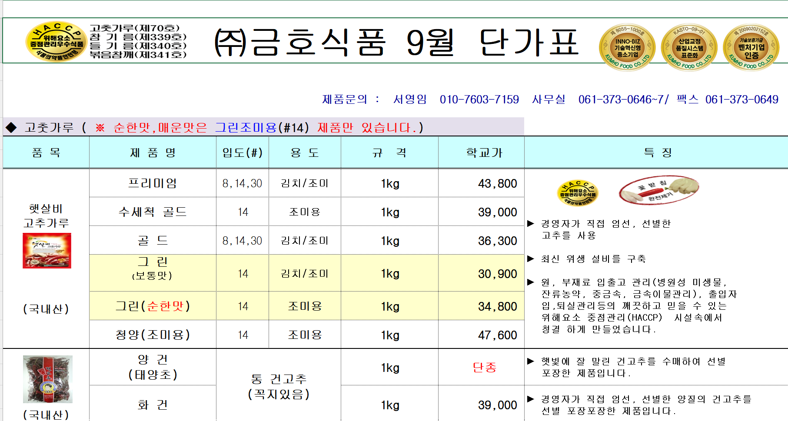This screenshot has width=788, height=421.
Task: Select the yellow 그린(순한맛) cell
Action: point(153,306)
